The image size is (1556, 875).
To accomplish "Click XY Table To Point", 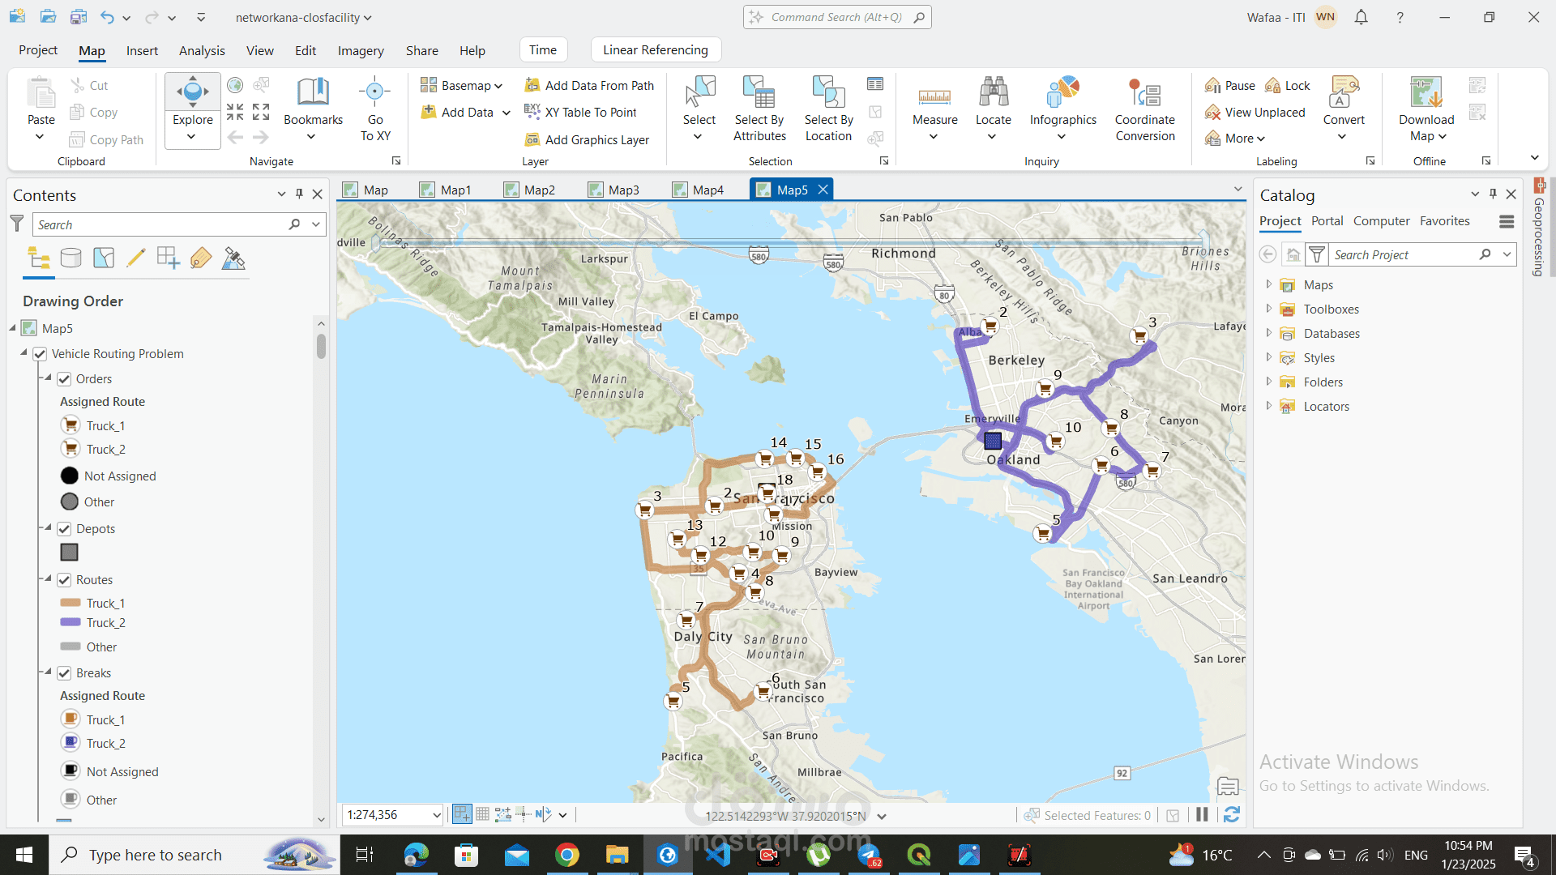I will [581, 112].
